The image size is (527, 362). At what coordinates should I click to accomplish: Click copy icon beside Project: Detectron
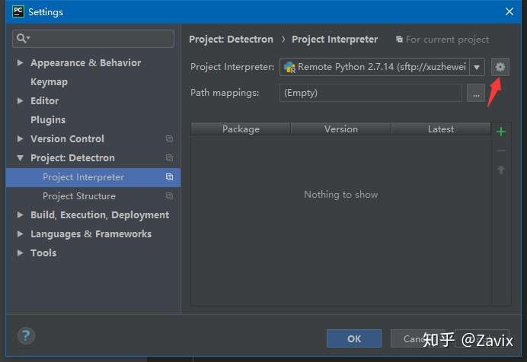point(169,157)
